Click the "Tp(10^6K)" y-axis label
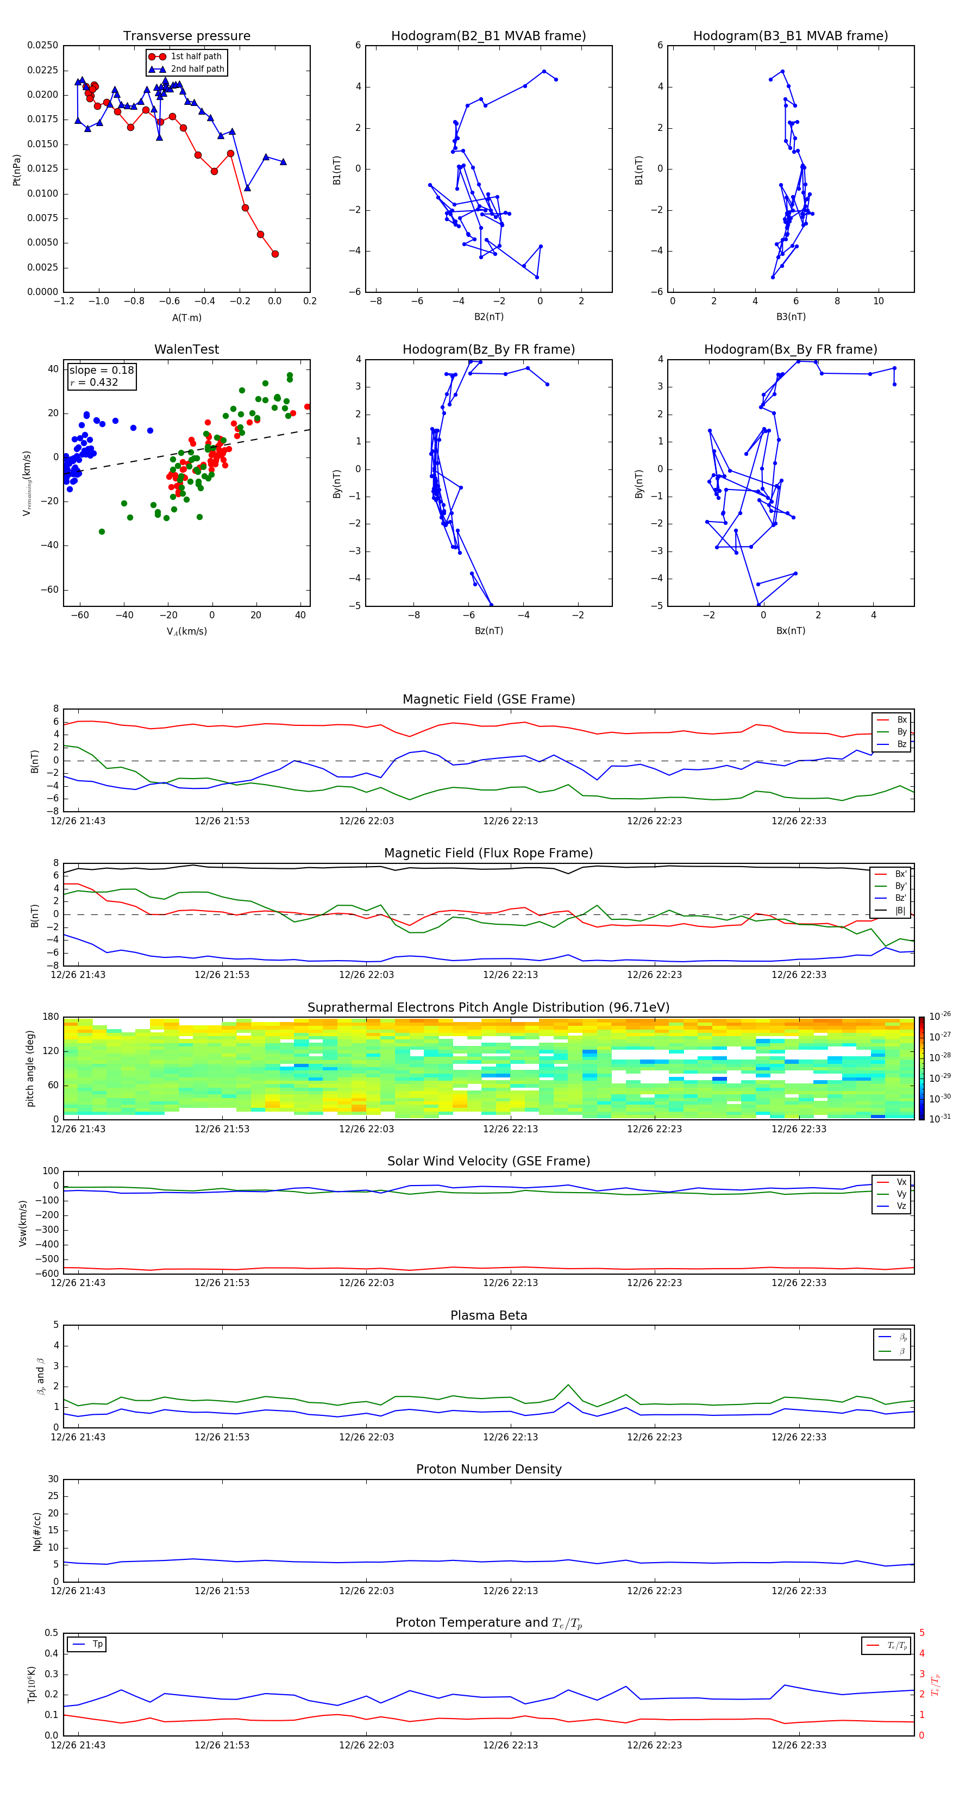This screenshot has width=978, height=1793. (x=32, y=1684)
